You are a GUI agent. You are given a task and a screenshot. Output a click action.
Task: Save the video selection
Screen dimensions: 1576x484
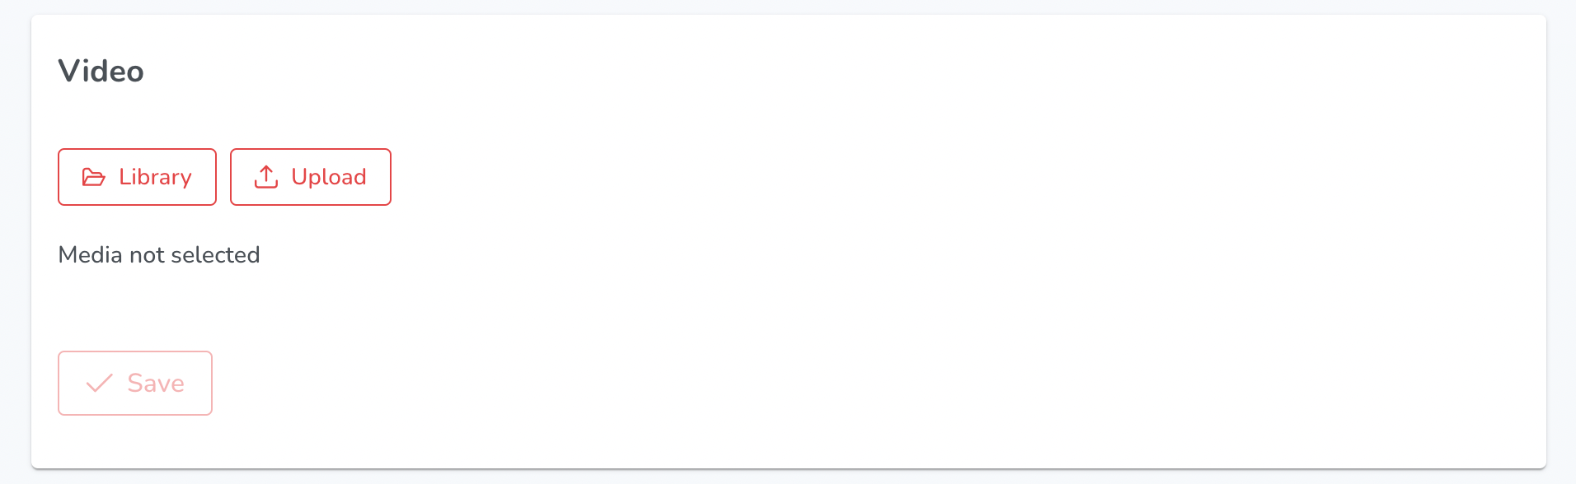(135, 383)
